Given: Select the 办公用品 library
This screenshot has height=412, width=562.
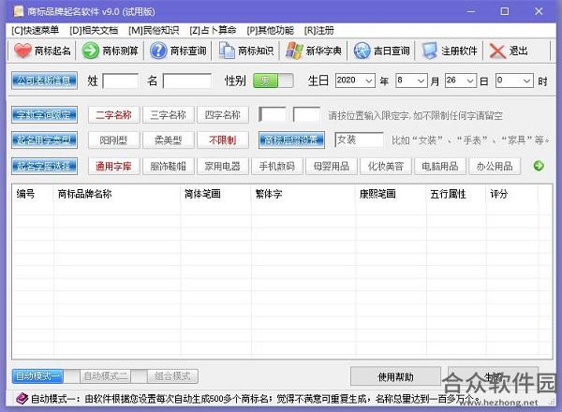Looking at the screenshot, I should click(495, 167).
